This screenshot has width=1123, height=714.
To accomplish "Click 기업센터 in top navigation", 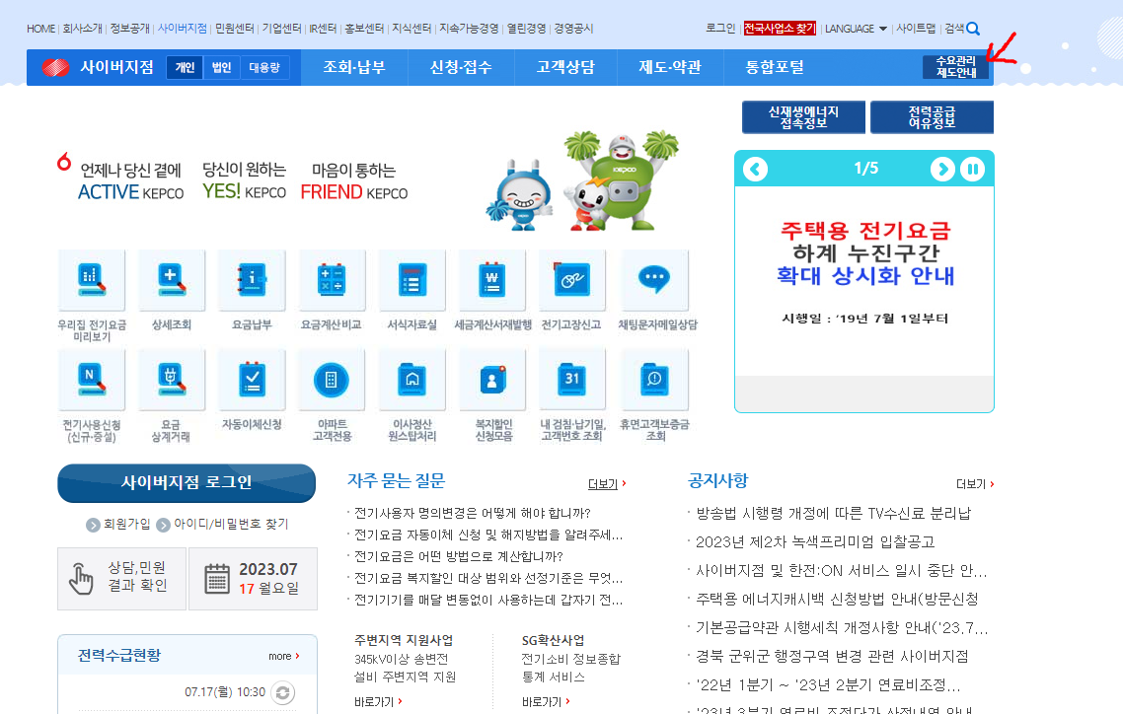I will tap(281, 29).
